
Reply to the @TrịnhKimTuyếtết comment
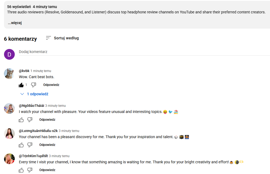47,170
